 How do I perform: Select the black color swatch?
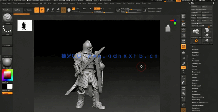4,86
